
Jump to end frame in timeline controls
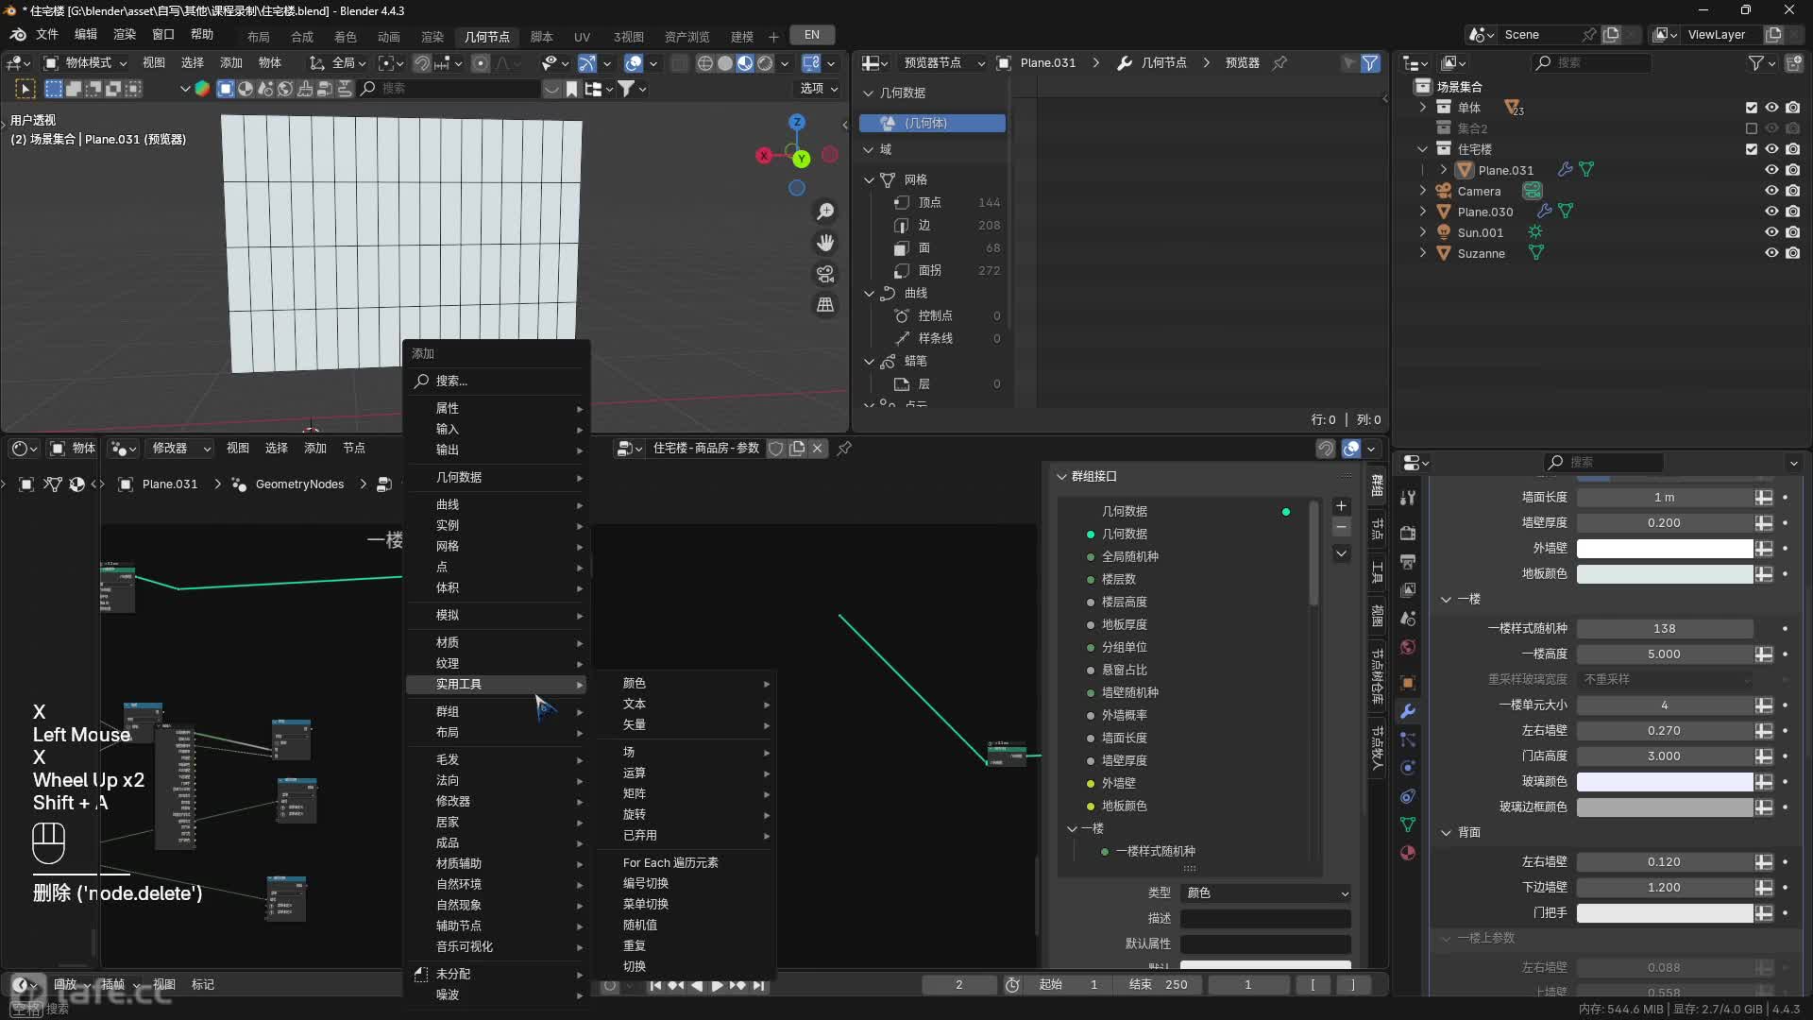tap(758, 985)
